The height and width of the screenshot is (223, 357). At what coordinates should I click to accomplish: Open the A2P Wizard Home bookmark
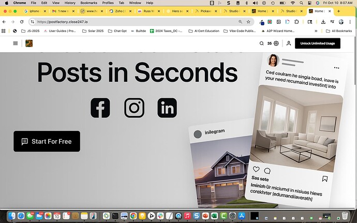click(278, 31)
